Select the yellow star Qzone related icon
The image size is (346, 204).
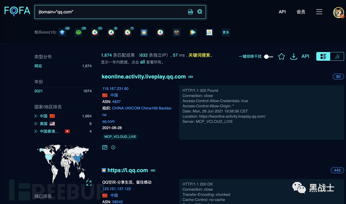pyautogui.click(x=144, y=33)
